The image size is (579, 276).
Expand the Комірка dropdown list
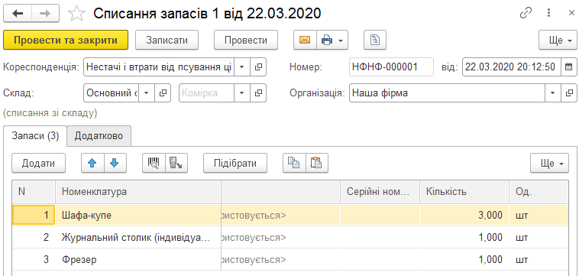(242, 93)
